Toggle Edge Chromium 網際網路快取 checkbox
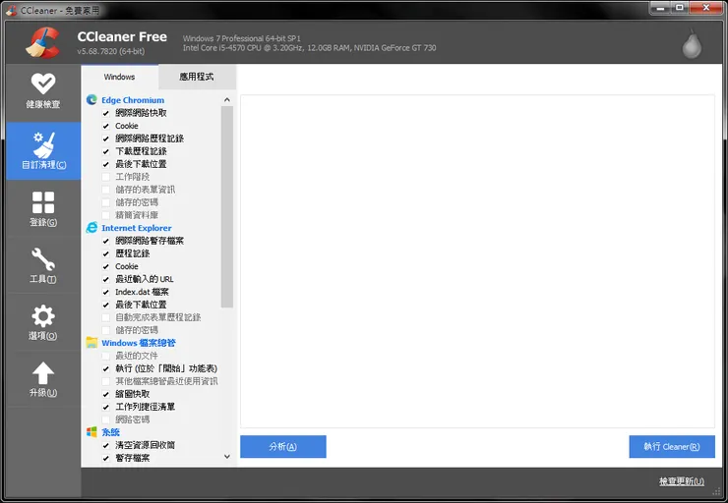 click(x=106, y=113)
